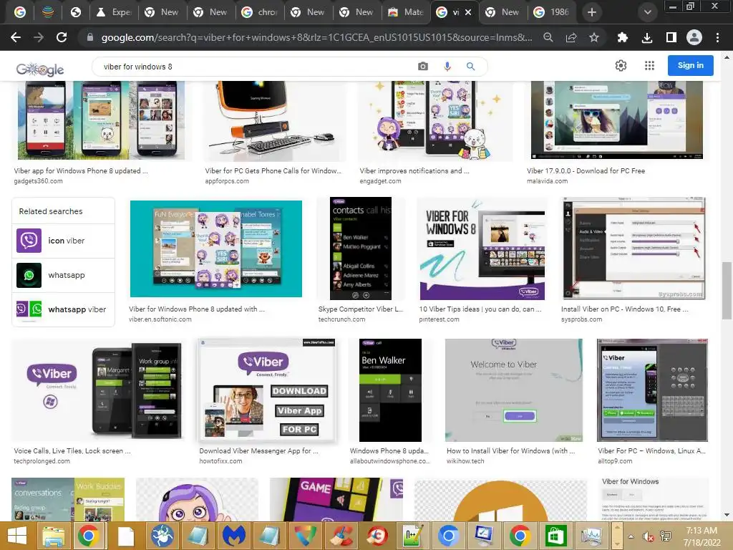The image size is (733, 550).
Task: Open 'Viber For PC' alltop9.com thumbnail
Action: (652, 390)
